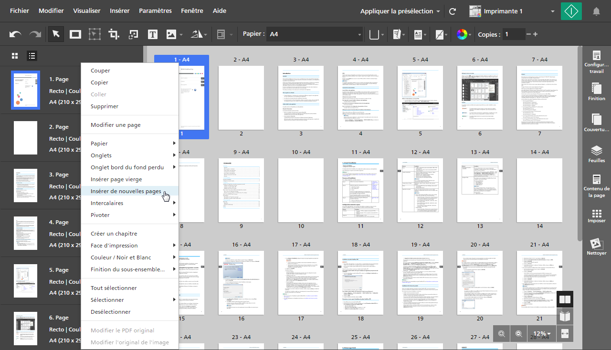Image resolution: width=611 pixels, height=350 pixels.
Task: Enable book reader view
Action: click(565, 317)
